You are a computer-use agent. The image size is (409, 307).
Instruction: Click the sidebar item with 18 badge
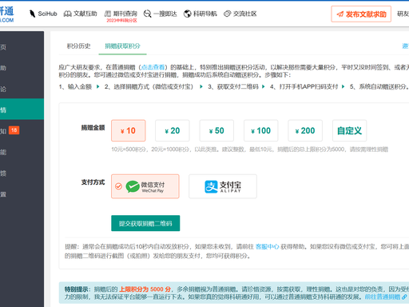(22, 130)
